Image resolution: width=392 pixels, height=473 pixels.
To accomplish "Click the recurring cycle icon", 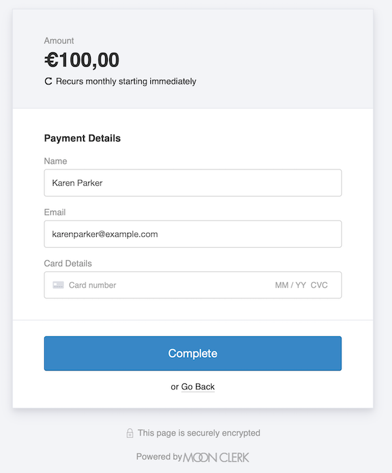I will pos(48,82).
